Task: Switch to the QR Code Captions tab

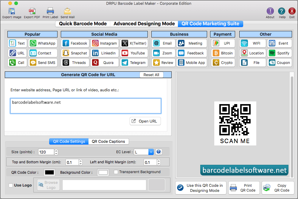Action: point(108,141)
